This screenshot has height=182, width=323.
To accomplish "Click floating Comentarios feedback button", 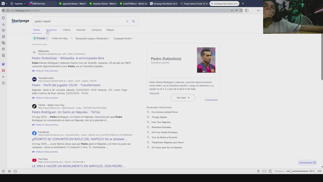I will pos(307,163).
